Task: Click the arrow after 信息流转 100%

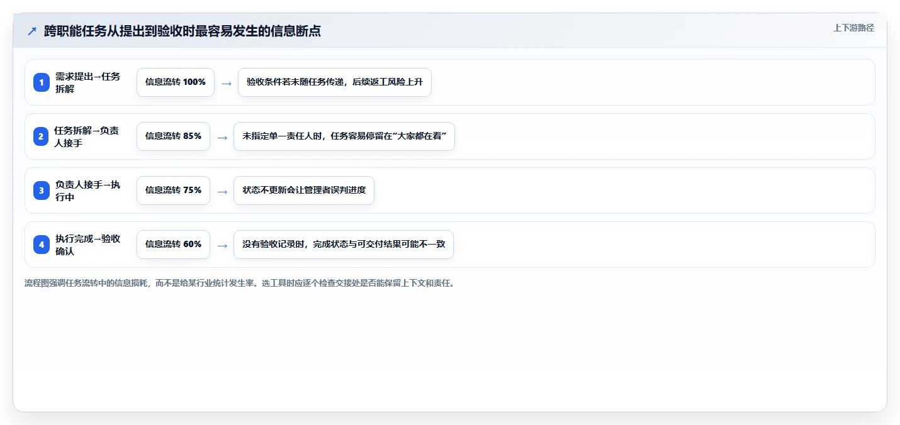Action: pyautogui.click(x=227, y=83)
